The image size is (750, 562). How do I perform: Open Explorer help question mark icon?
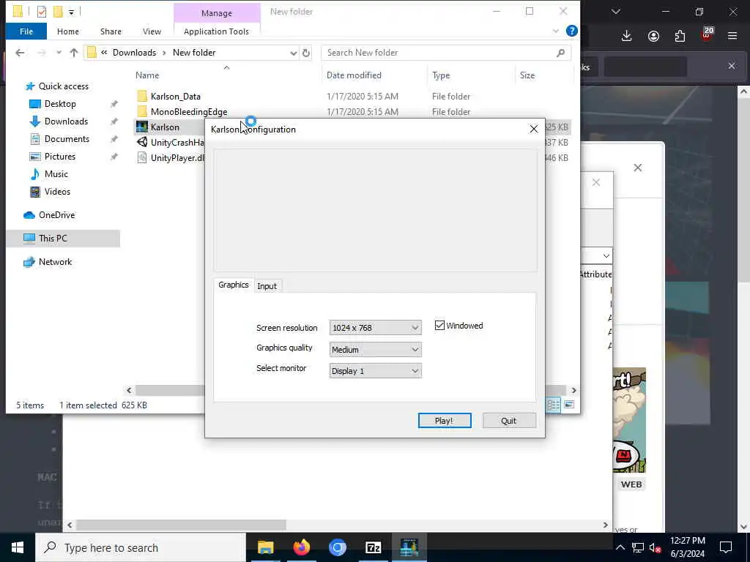571,31
